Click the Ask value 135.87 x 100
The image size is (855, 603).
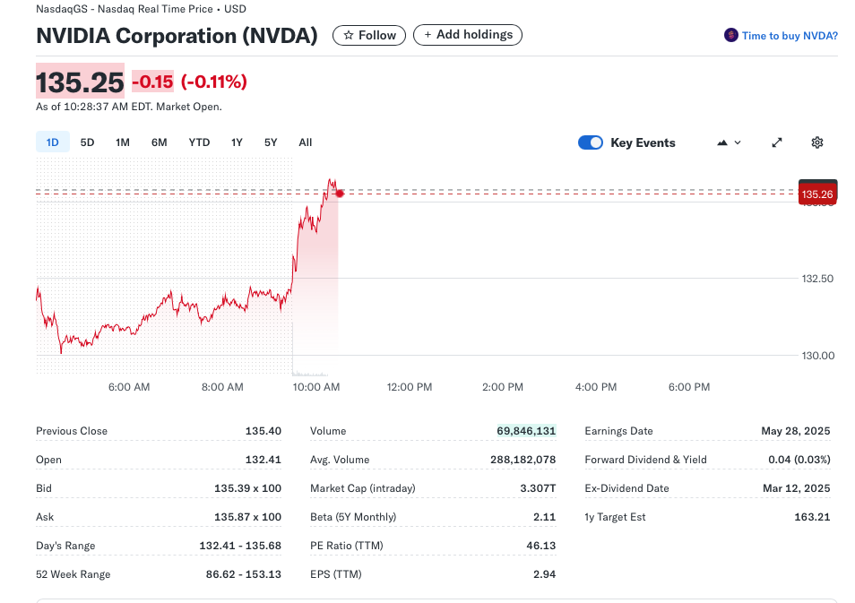point(247,517)
